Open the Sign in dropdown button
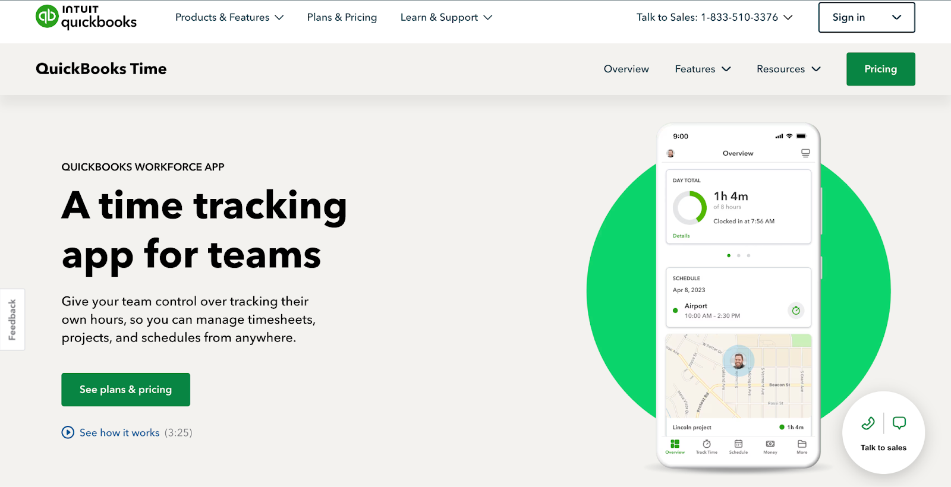Viewport: 951px width, 487px height. [867, 17]
